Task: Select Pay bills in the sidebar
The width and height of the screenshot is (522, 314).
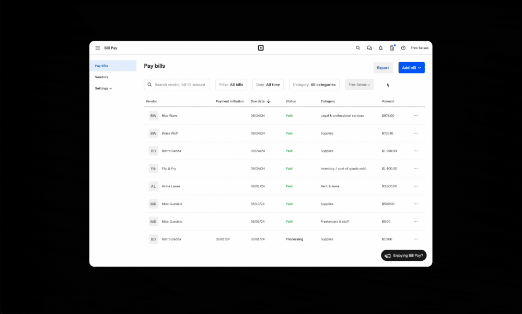Action: pyautogui.click(x=101, y=65)
